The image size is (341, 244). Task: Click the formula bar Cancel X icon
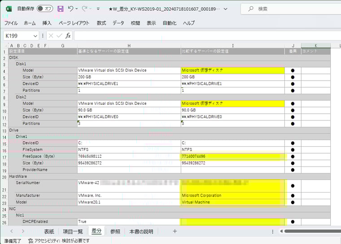pyautogui.click(x=51, y=36)
